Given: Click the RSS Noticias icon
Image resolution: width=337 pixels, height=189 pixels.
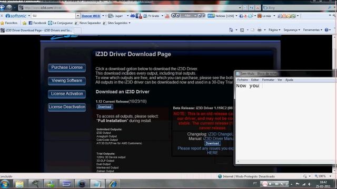Looking at the screenshot, I should coord(211,16).
